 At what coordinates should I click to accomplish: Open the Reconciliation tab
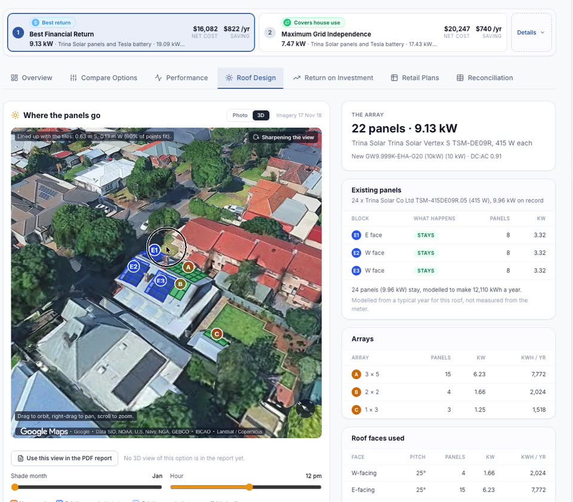pos(485,78)
